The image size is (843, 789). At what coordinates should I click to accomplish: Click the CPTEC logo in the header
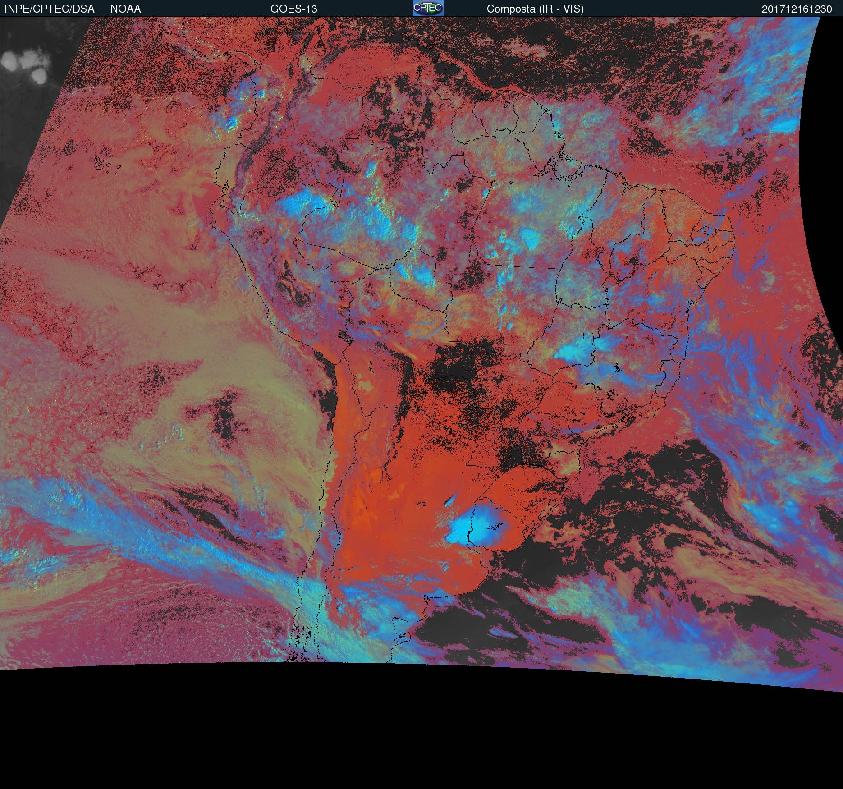428,8
